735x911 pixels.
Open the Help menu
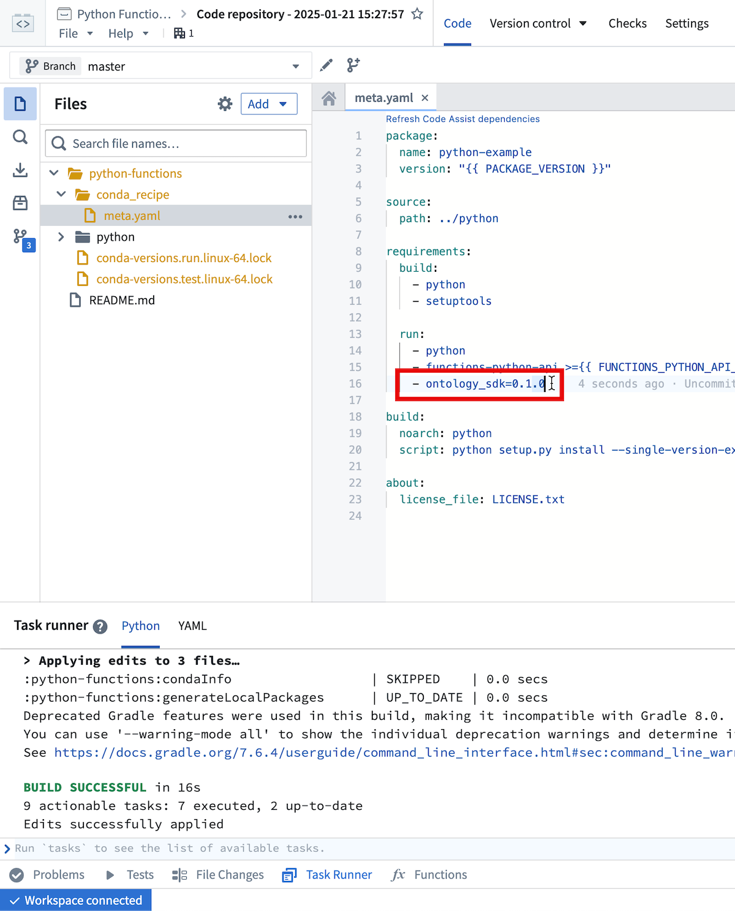pos(128,33)
